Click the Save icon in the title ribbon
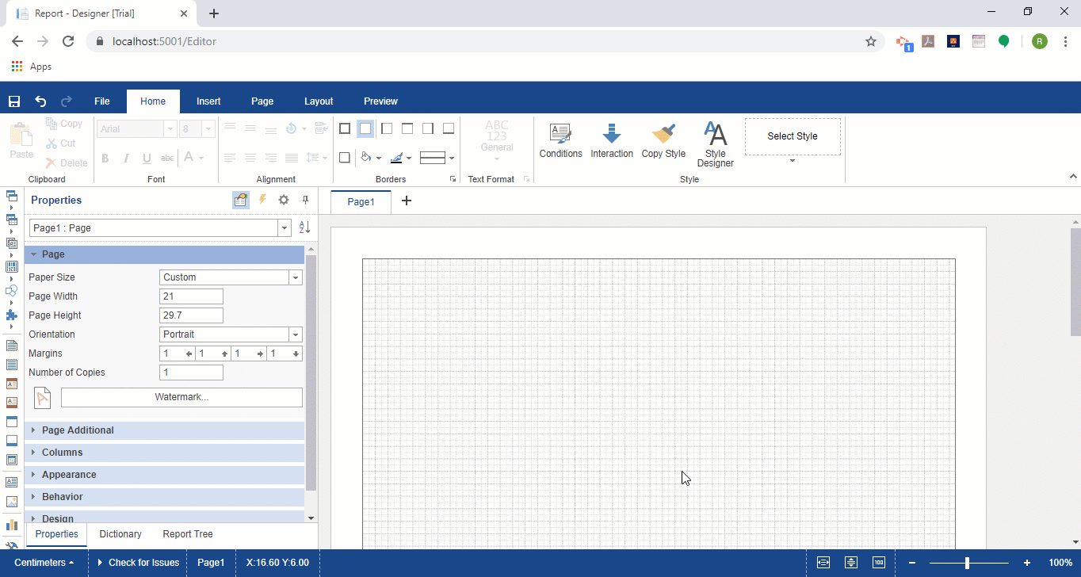This screenshot has width=1081, height=577. [x=14, y=101]
